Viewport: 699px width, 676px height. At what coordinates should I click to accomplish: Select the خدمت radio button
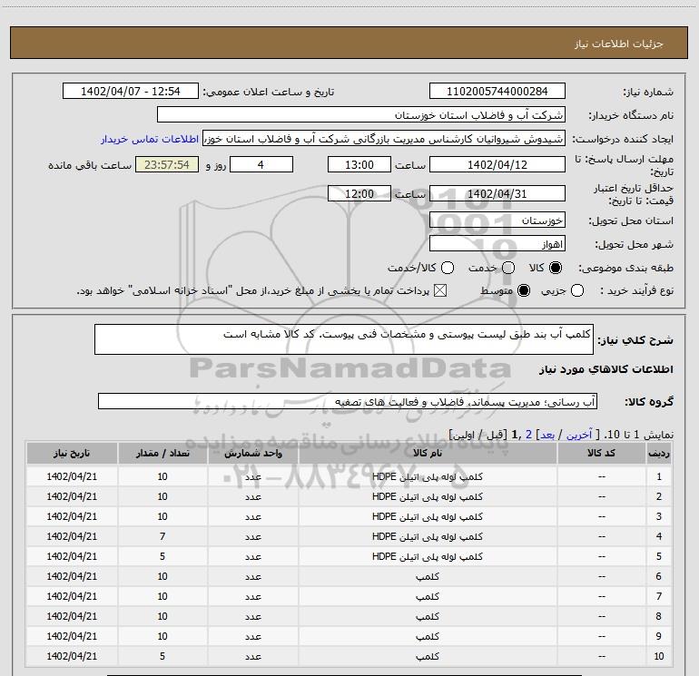point(508,268)
